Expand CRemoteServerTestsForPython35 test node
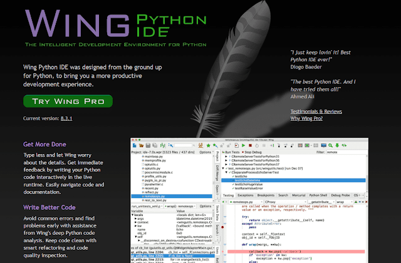401x263 pixels. tap(226, 157)
